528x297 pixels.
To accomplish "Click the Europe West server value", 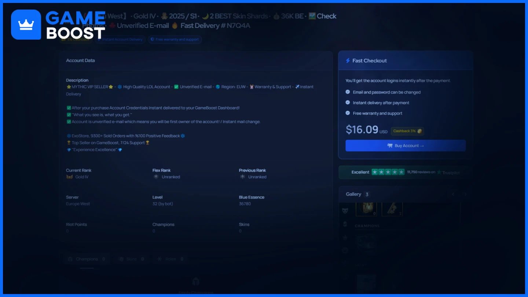I will pos(78,204).
